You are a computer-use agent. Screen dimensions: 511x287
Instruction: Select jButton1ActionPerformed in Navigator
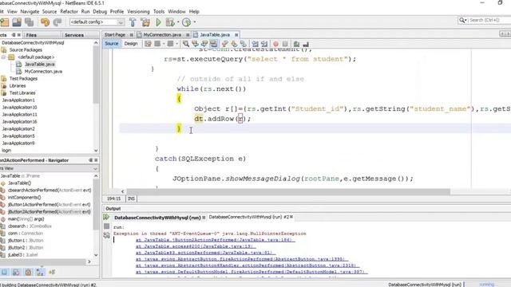pyautogui.click(x=49, y=205)
